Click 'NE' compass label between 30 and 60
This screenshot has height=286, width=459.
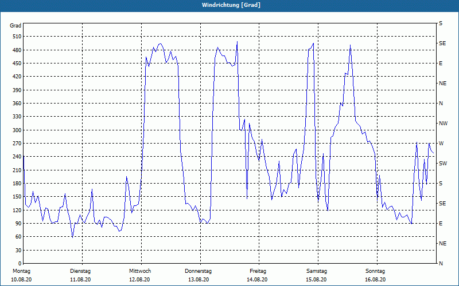[x=442, y=244]
